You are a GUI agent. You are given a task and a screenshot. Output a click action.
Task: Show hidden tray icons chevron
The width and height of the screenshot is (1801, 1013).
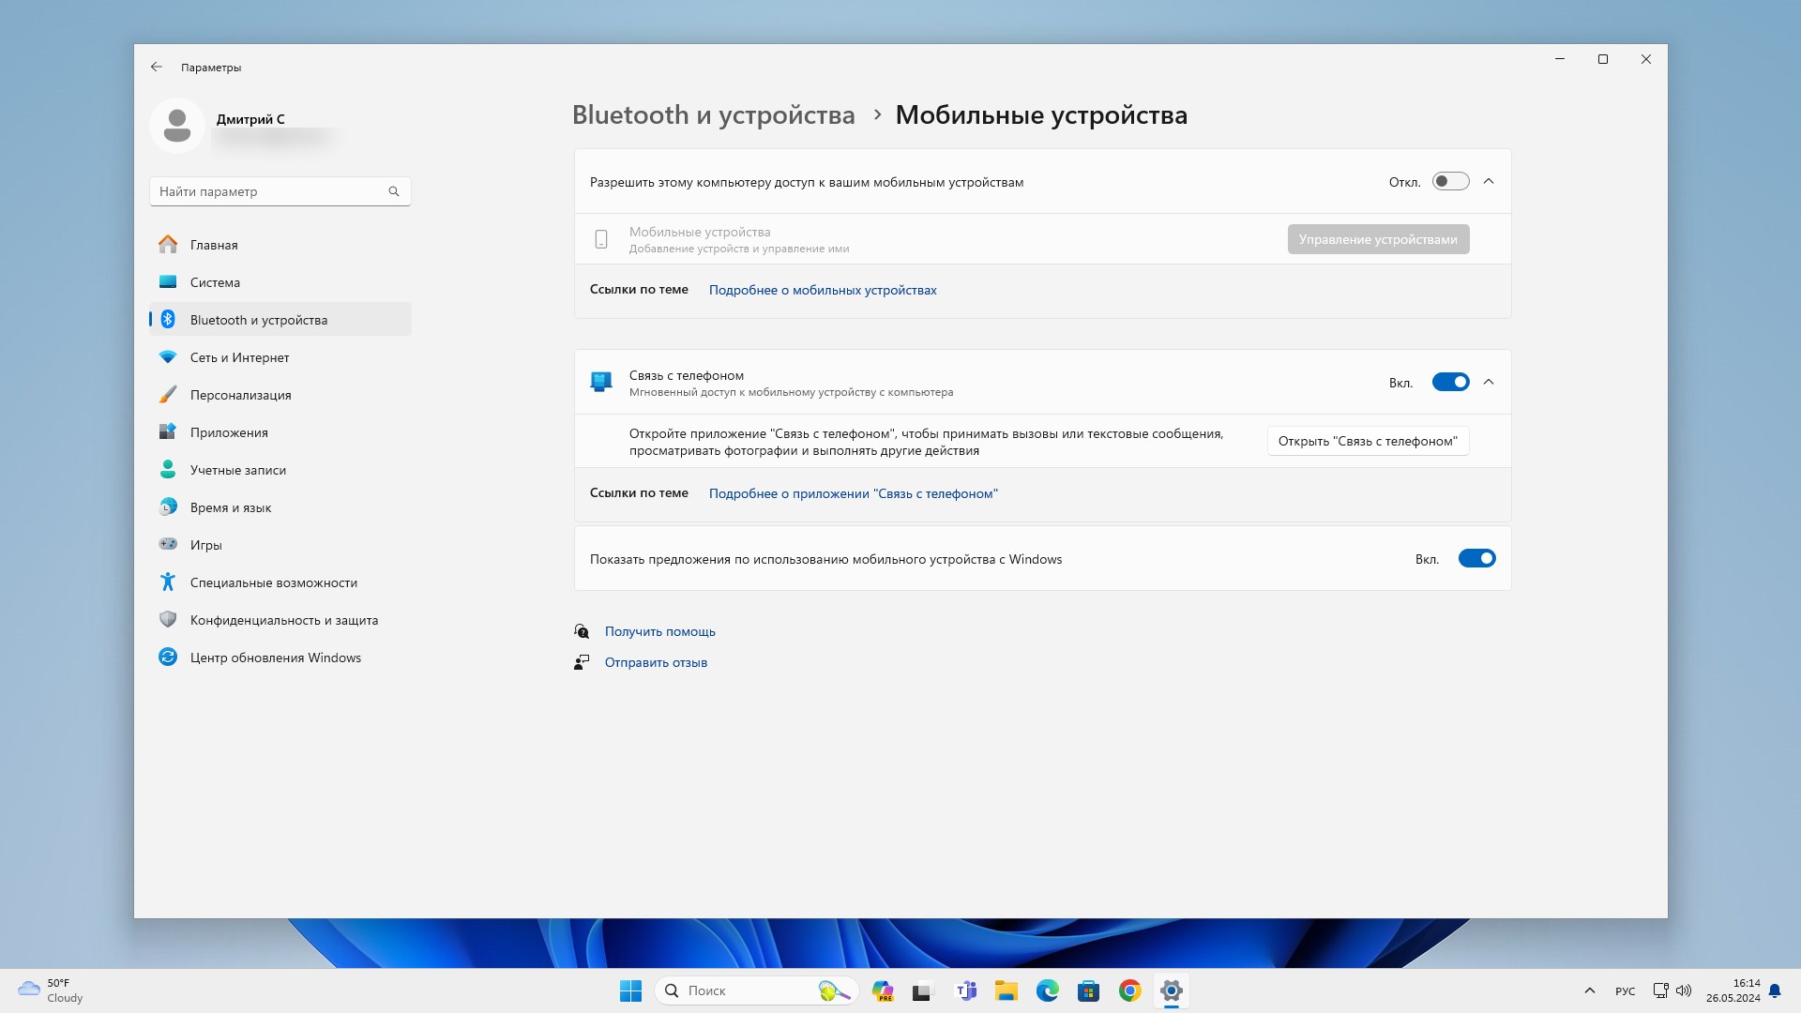coord(1590,990)
